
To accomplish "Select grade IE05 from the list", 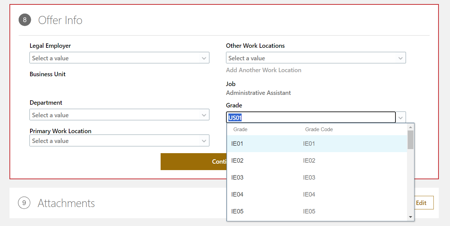I will click(x=317, y=211).
